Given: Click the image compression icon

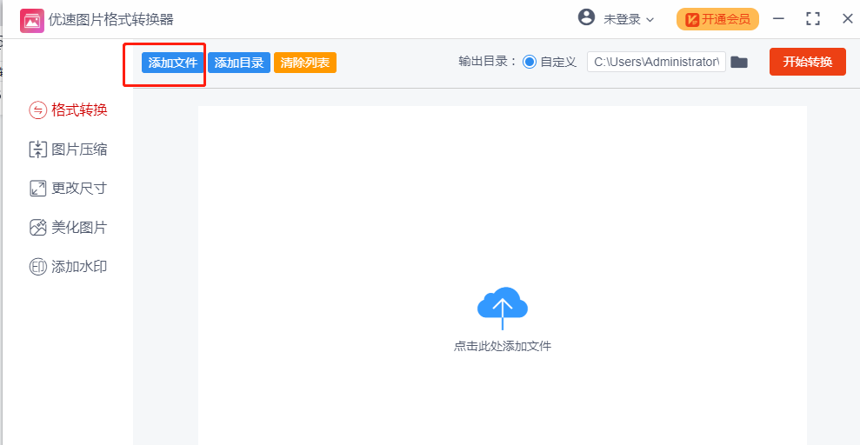Looking at the screenshot, I should (x=38, y=149).
